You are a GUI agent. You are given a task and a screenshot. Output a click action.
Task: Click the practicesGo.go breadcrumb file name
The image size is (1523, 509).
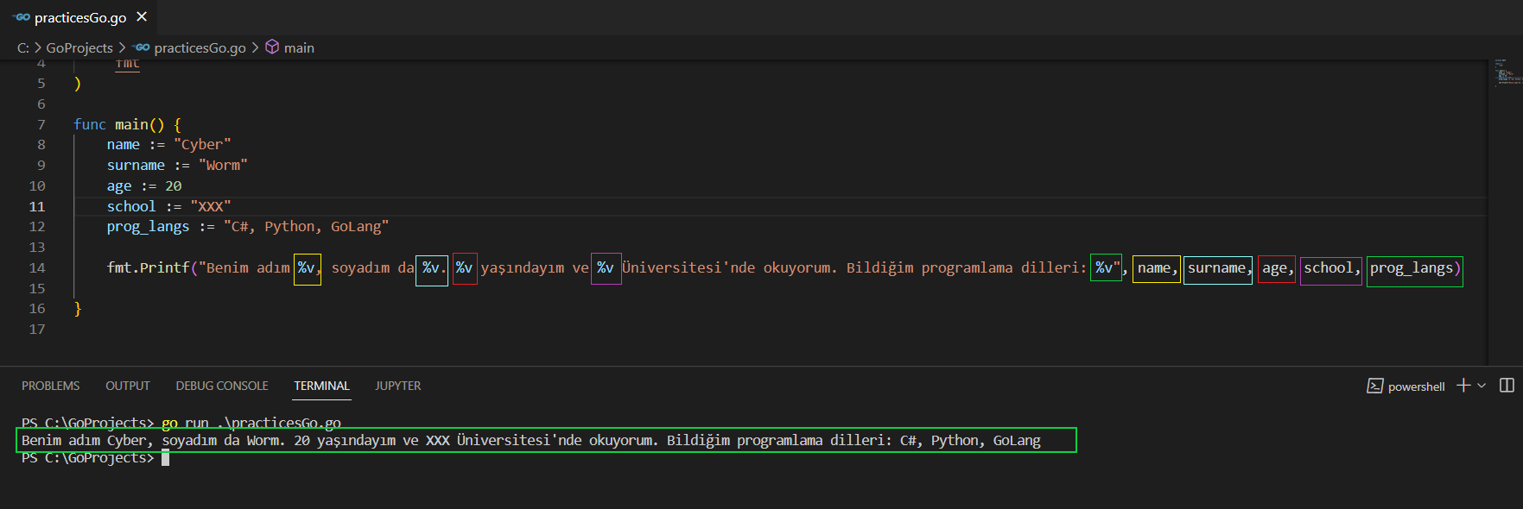coord(200,48)
